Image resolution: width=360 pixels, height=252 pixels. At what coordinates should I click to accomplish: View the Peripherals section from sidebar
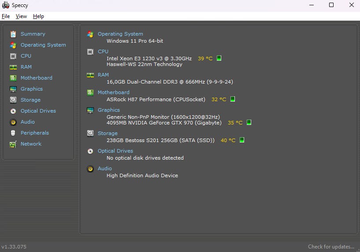[x=35, y=133]
